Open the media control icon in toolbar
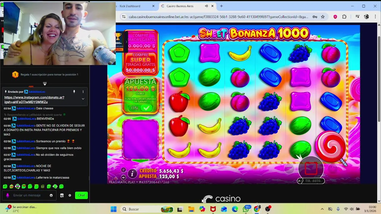The width and height of the screenshot is (381, 214). [x=357, y=17]
